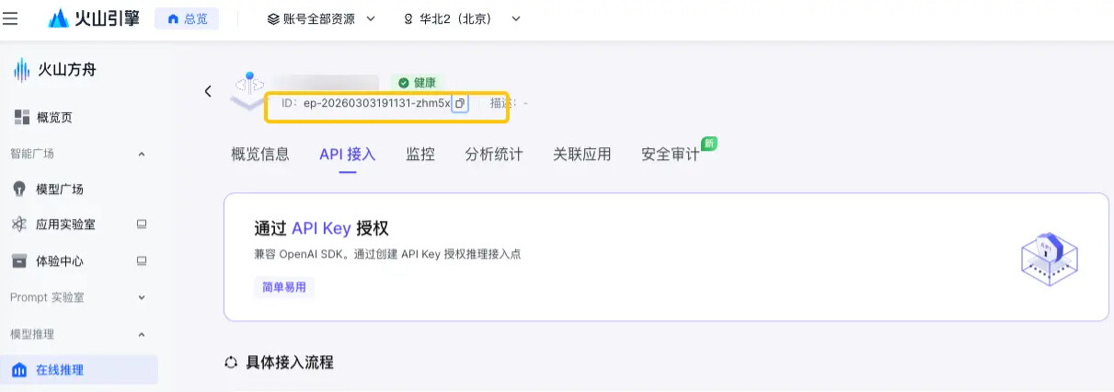Screen dimensions: 1114x392
Task: Copy the endpoint ID with copy icon
Action: (x=460, y=103)
